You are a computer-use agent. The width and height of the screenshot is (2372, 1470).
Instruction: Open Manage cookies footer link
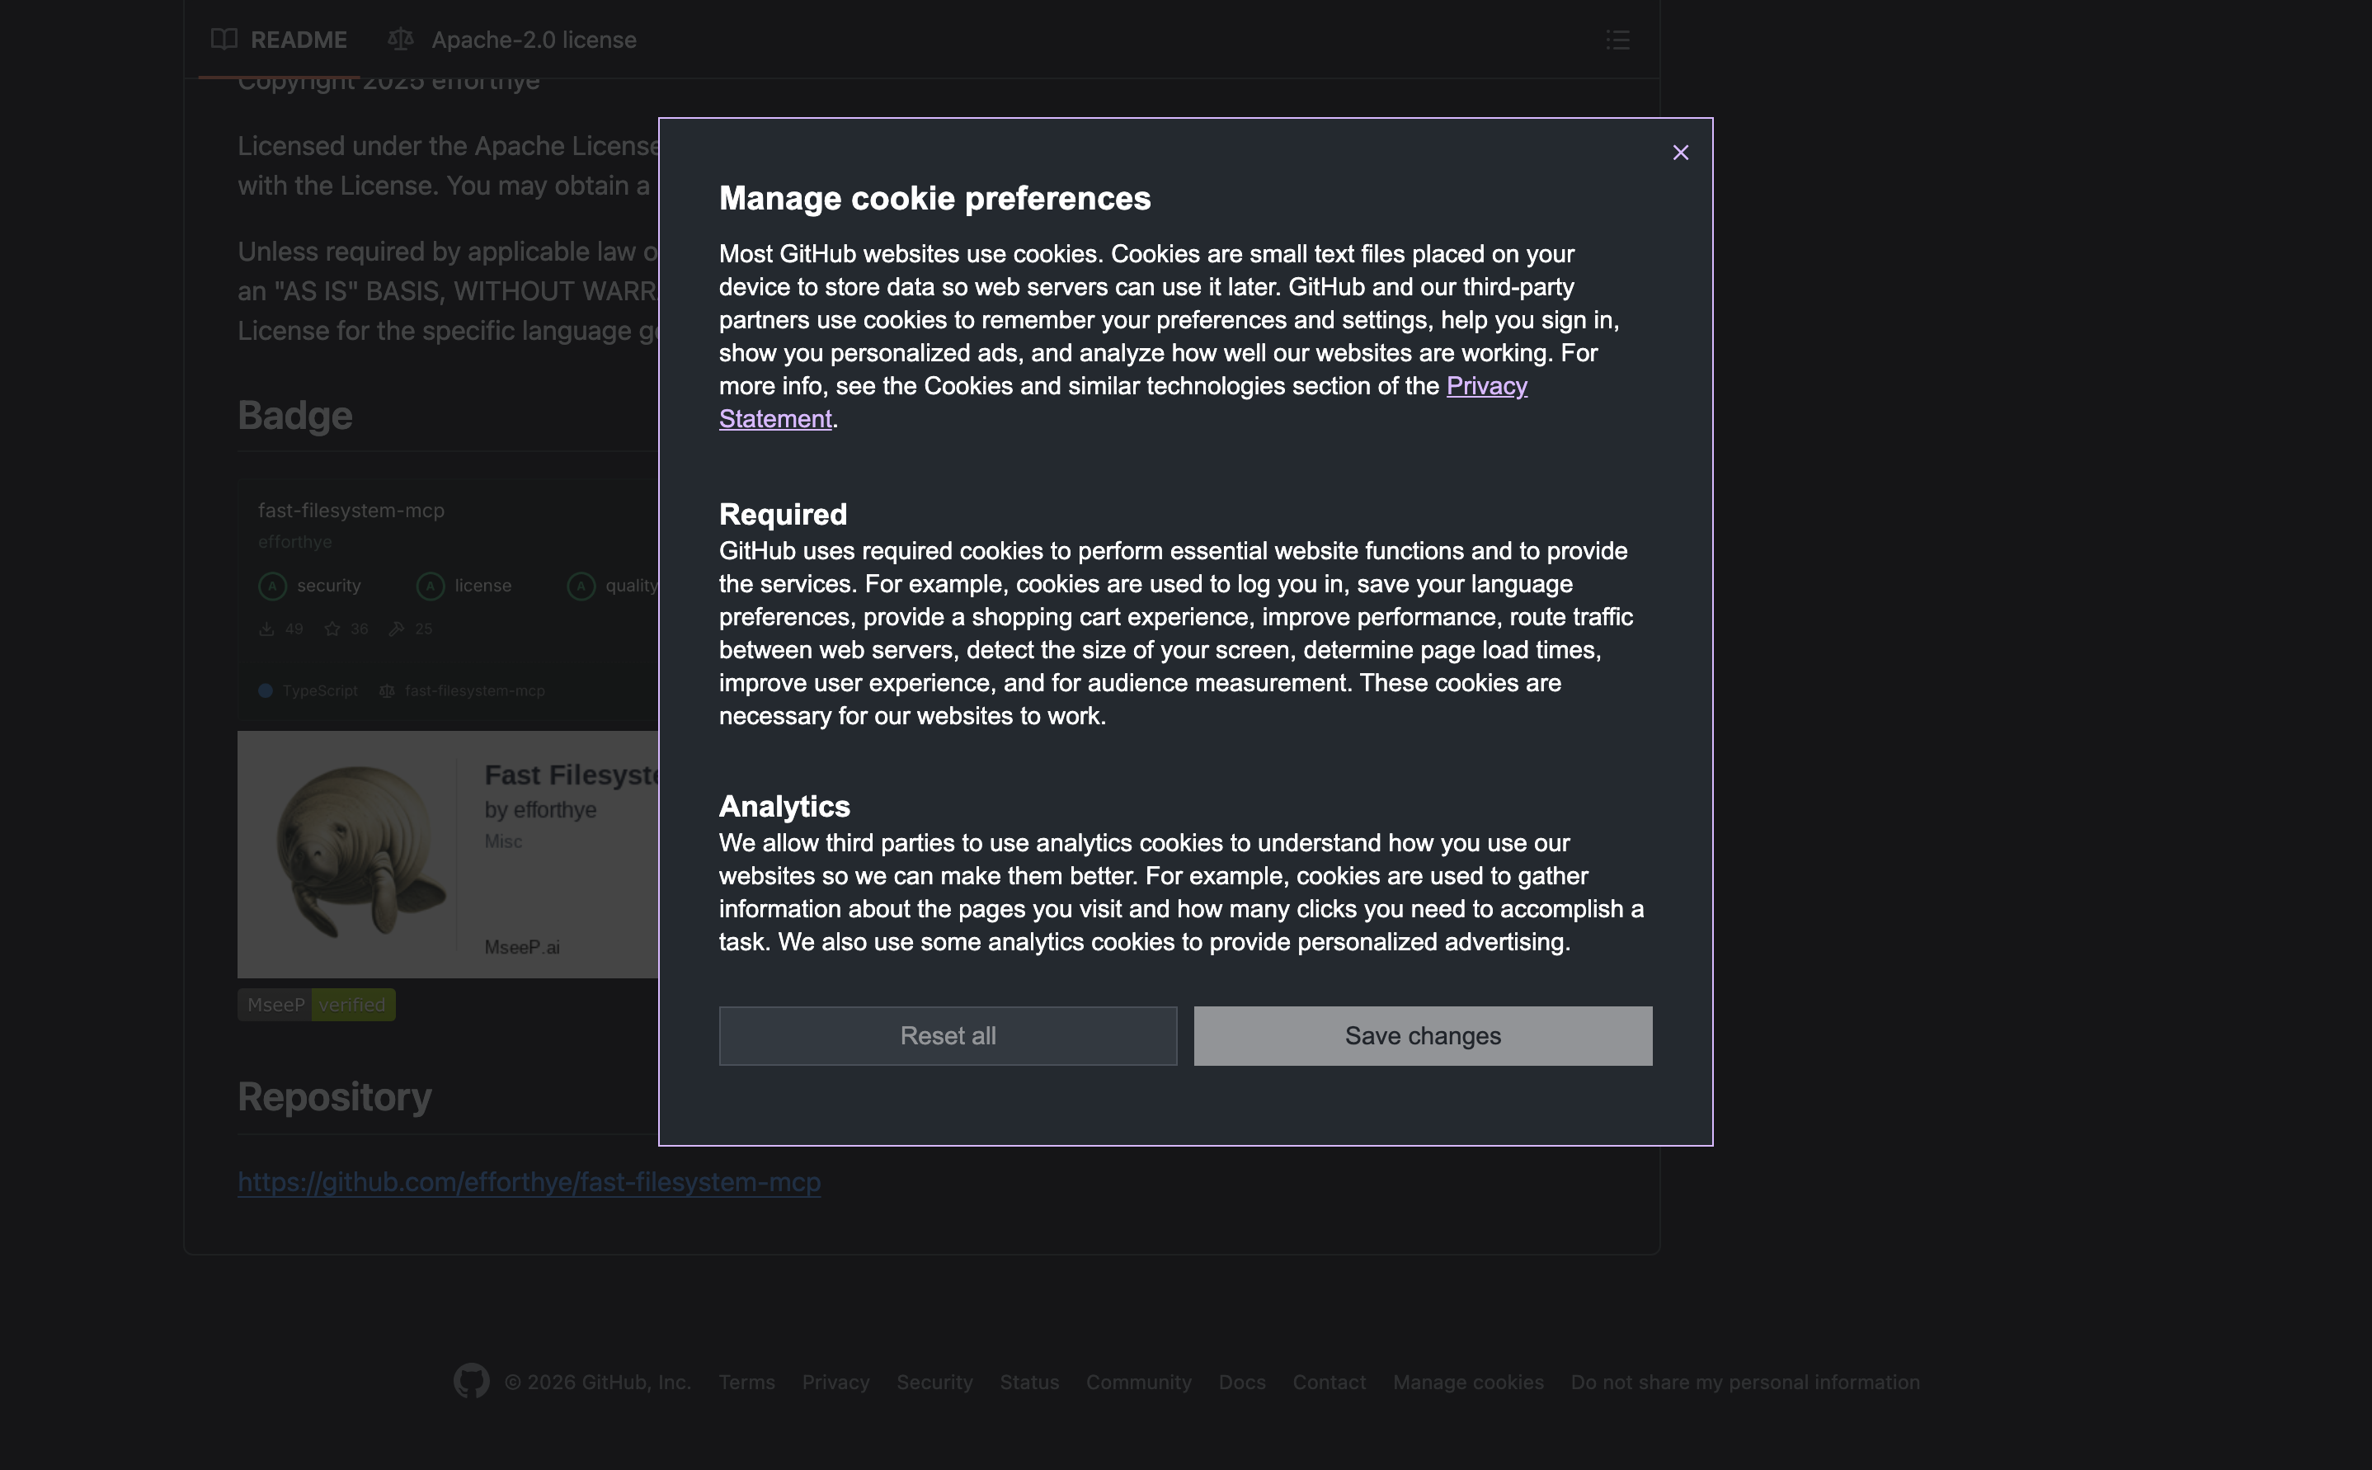[x=1467, y=1382]
